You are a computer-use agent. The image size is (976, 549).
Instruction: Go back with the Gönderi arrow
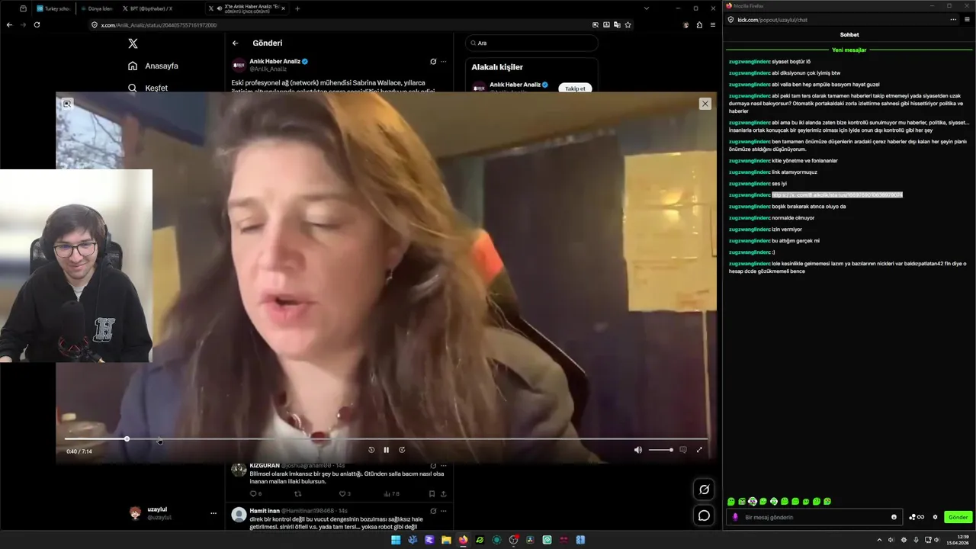[x=236, y=43]
